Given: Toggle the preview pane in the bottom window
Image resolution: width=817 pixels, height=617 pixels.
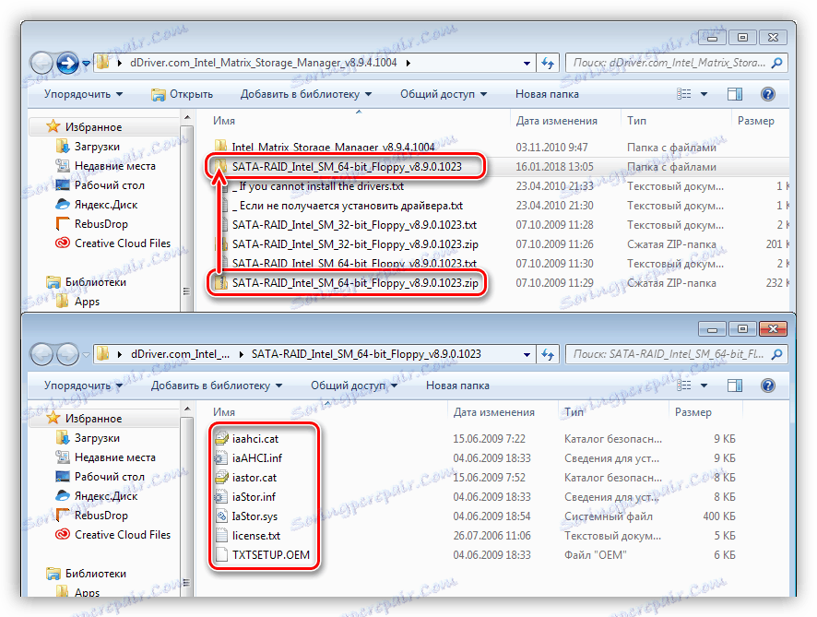Looking at the screenshot, I should [735, 386].
